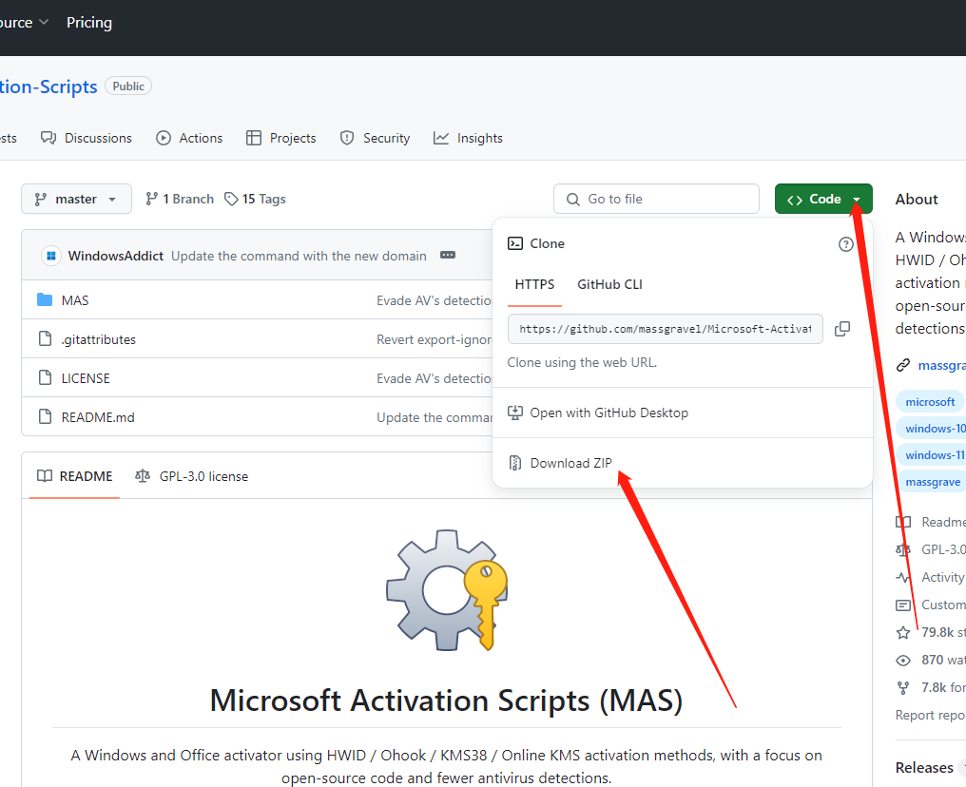Open the Actions tab
The width and height of the screenshot is (966, 787).
(189, 138)
